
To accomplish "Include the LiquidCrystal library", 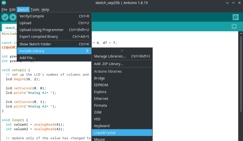I will point(105,132).
